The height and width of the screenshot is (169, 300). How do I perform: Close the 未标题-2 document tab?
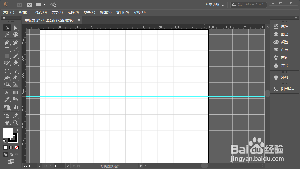coord(79,20)
